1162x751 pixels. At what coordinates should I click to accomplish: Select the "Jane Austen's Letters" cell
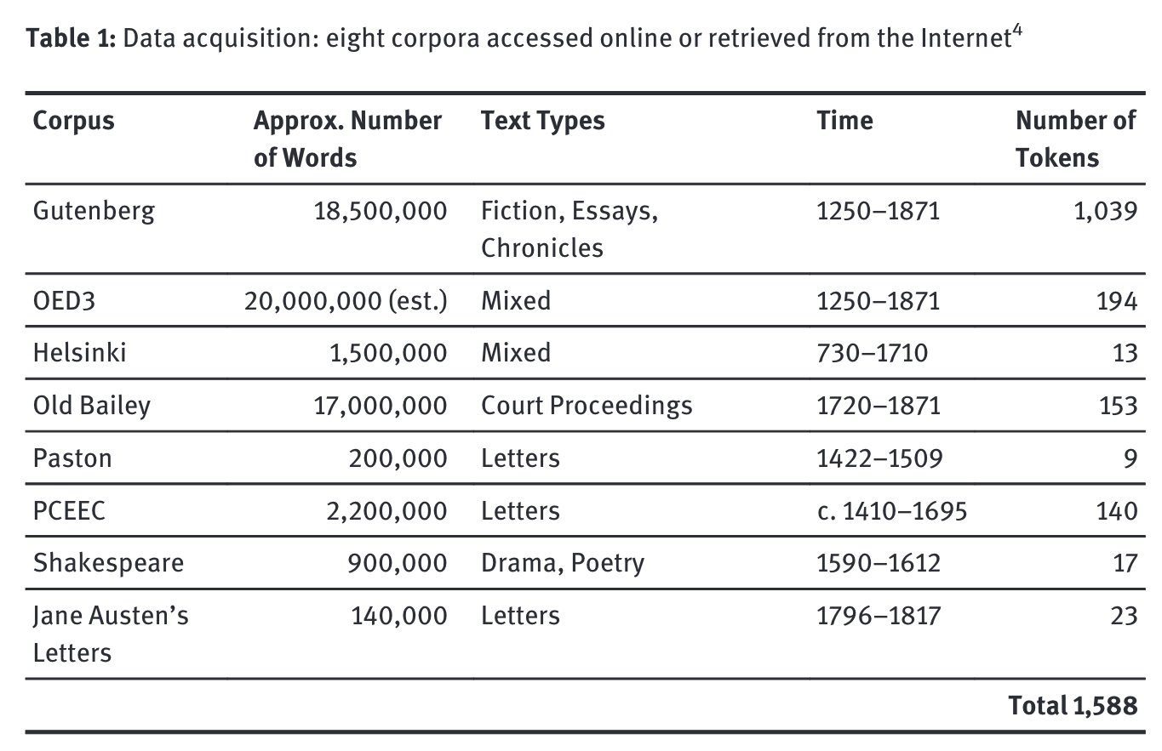111,634
